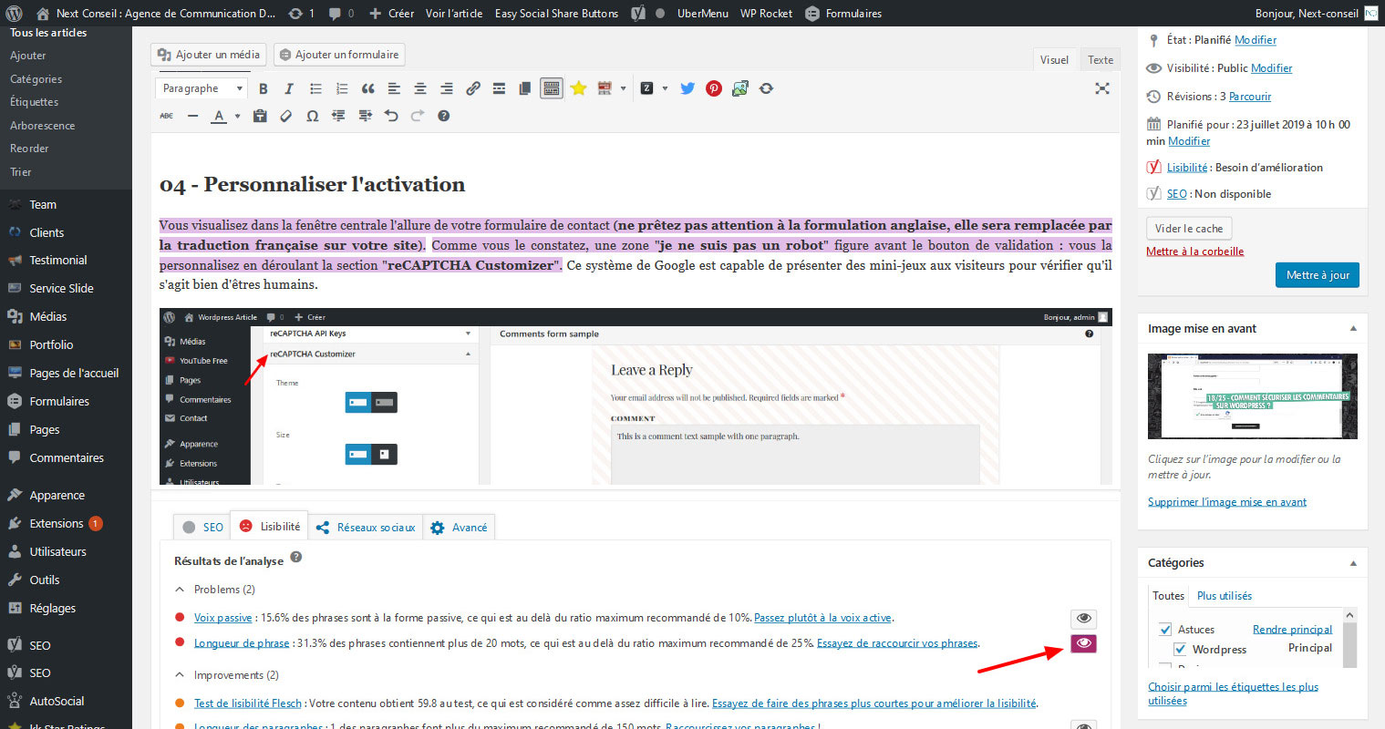Open the WordPress logo menu in admin bar
The width and height of the screenshot is (1385, 729).
pyautogui.click(x=14, y=14)
